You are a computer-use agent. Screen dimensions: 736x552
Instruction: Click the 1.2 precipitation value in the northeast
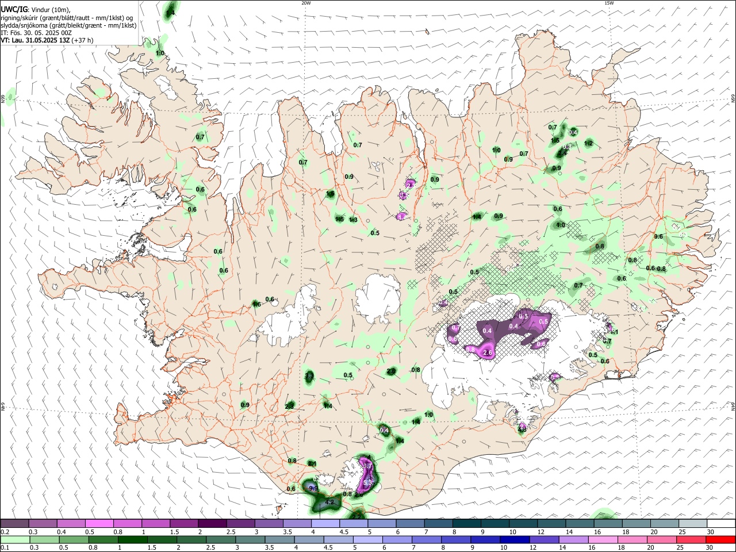click(x=588, y=143)
